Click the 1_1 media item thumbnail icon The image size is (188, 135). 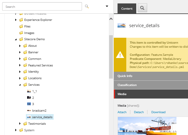(29, 91)
